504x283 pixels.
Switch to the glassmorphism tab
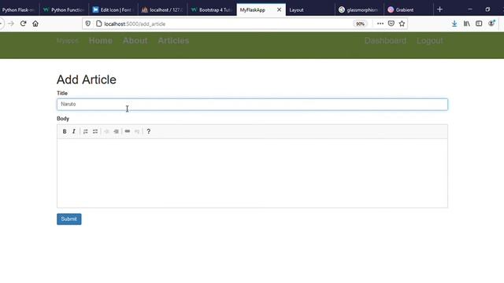point(359,10)
